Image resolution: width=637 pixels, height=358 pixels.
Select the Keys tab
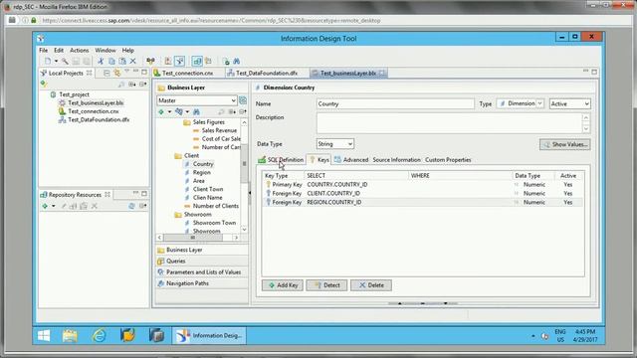(319, 160)
